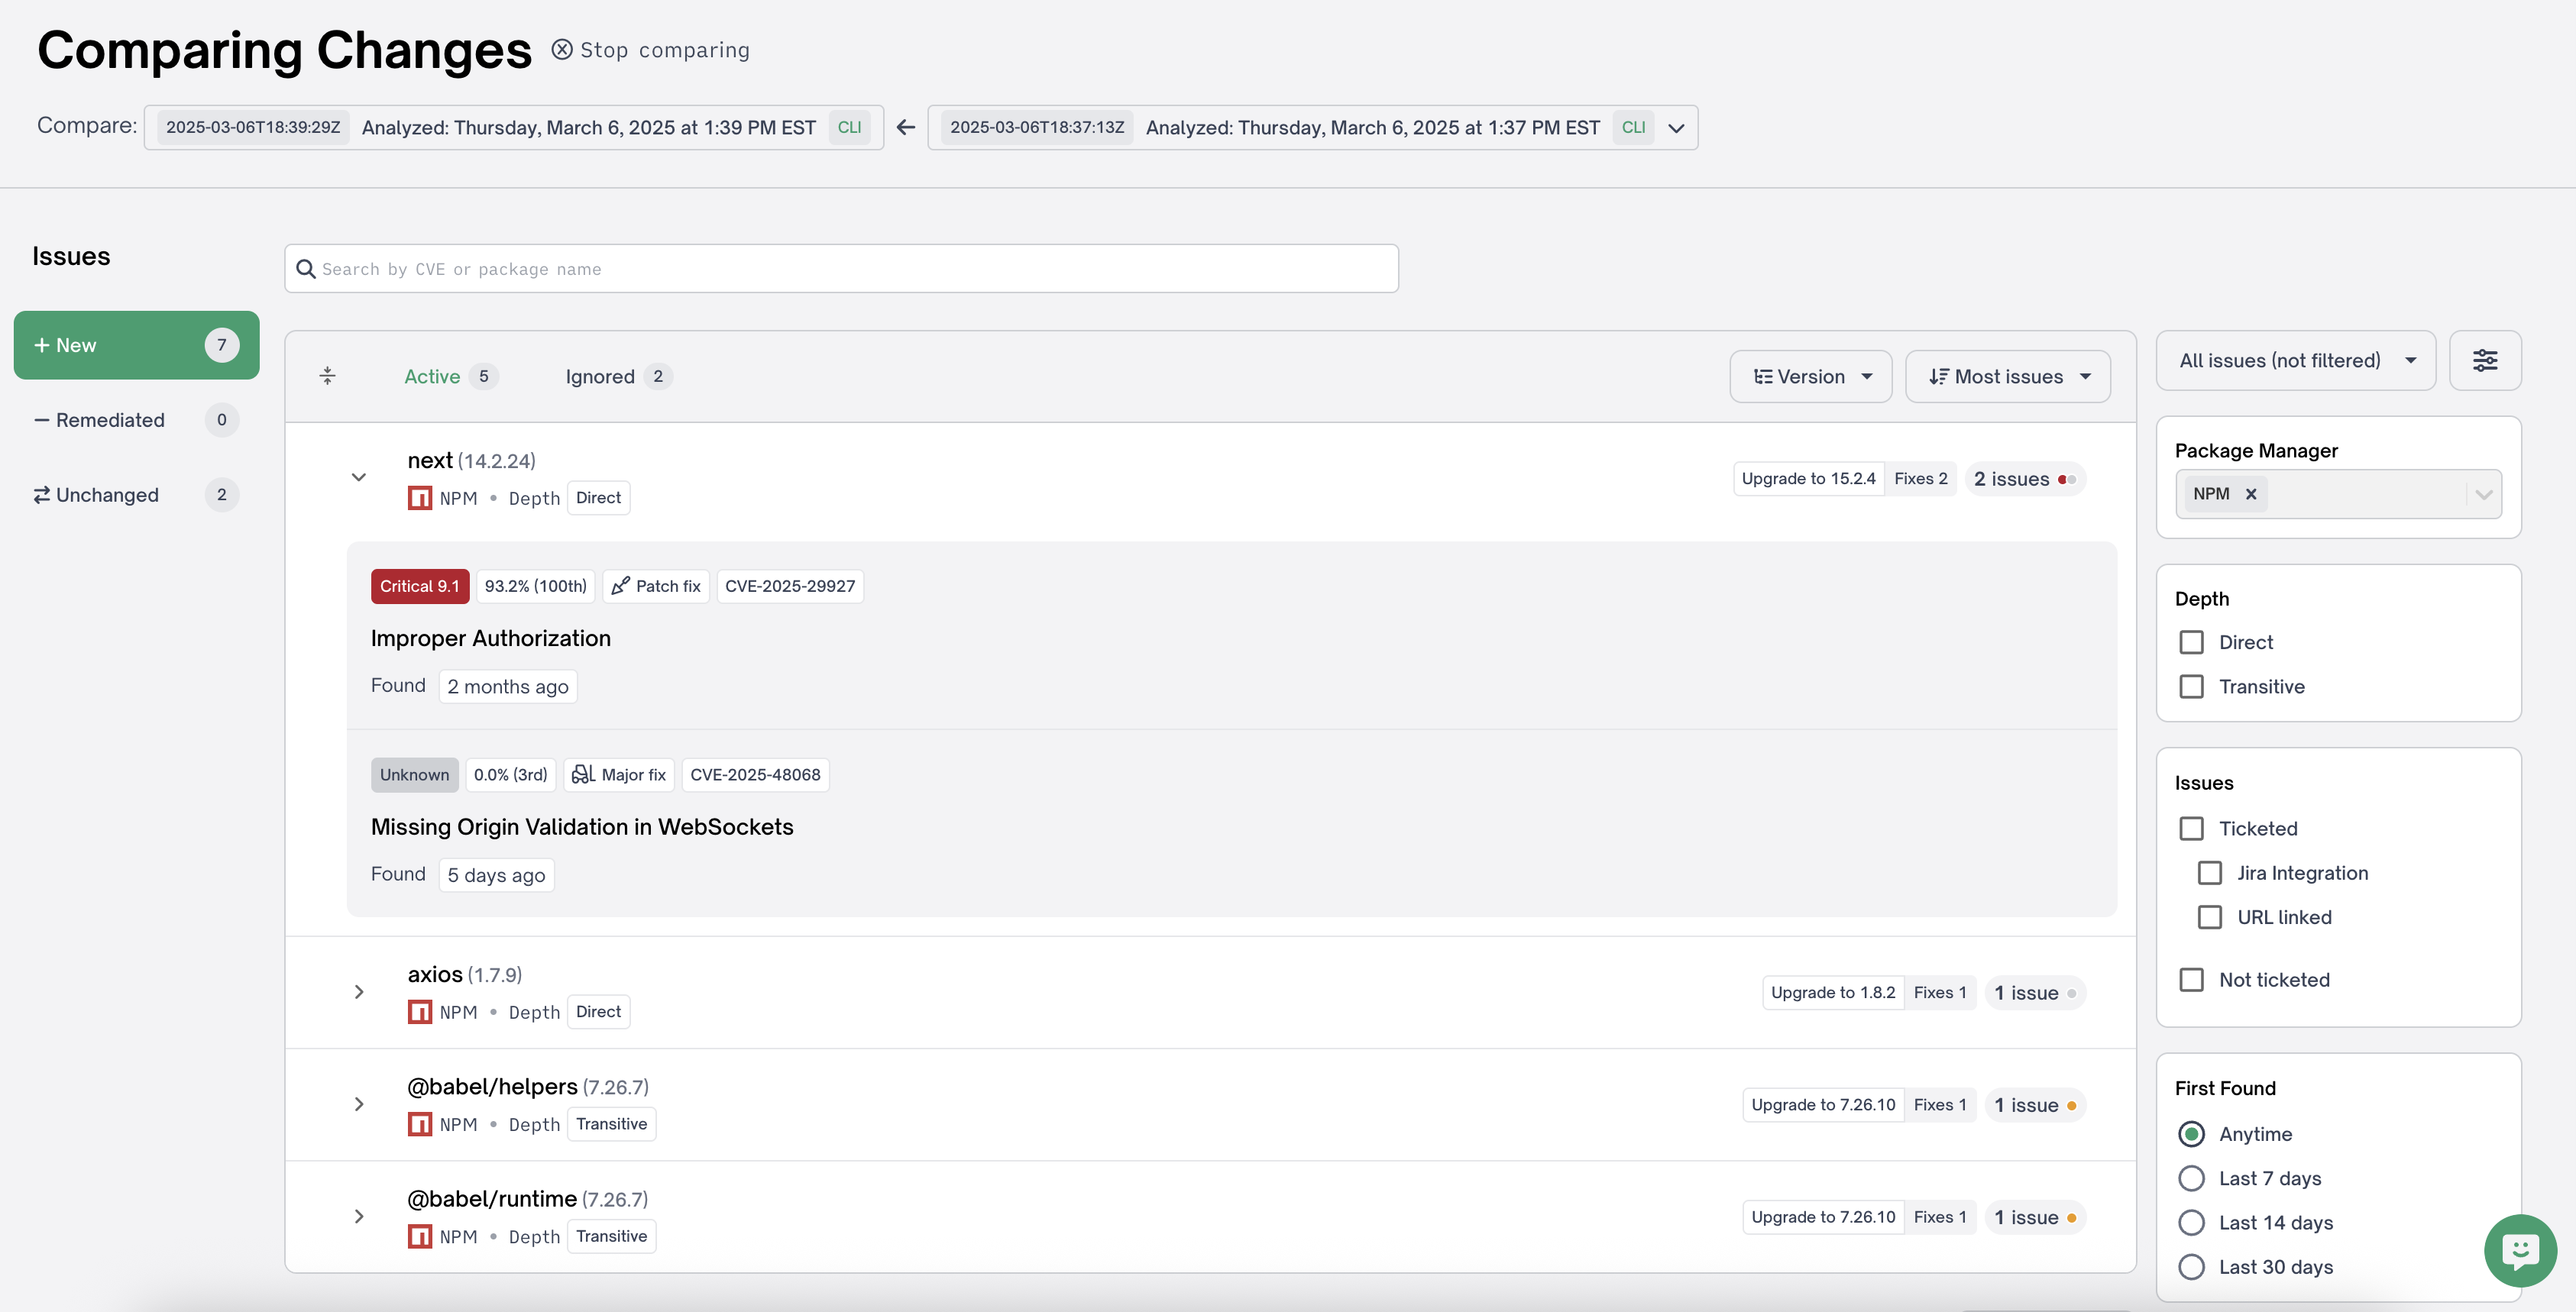This screenshot has width=2576, height=1312.
Task: Expand the @babel/helpers package row
Action: [359, 1104]
